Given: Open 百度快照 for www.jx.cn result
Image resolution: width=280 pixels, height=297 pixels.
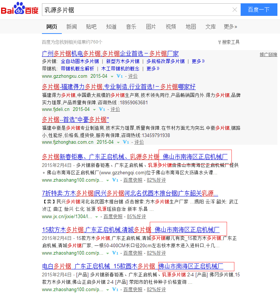Looking at the screenshot, I should (x=113, y=217).
